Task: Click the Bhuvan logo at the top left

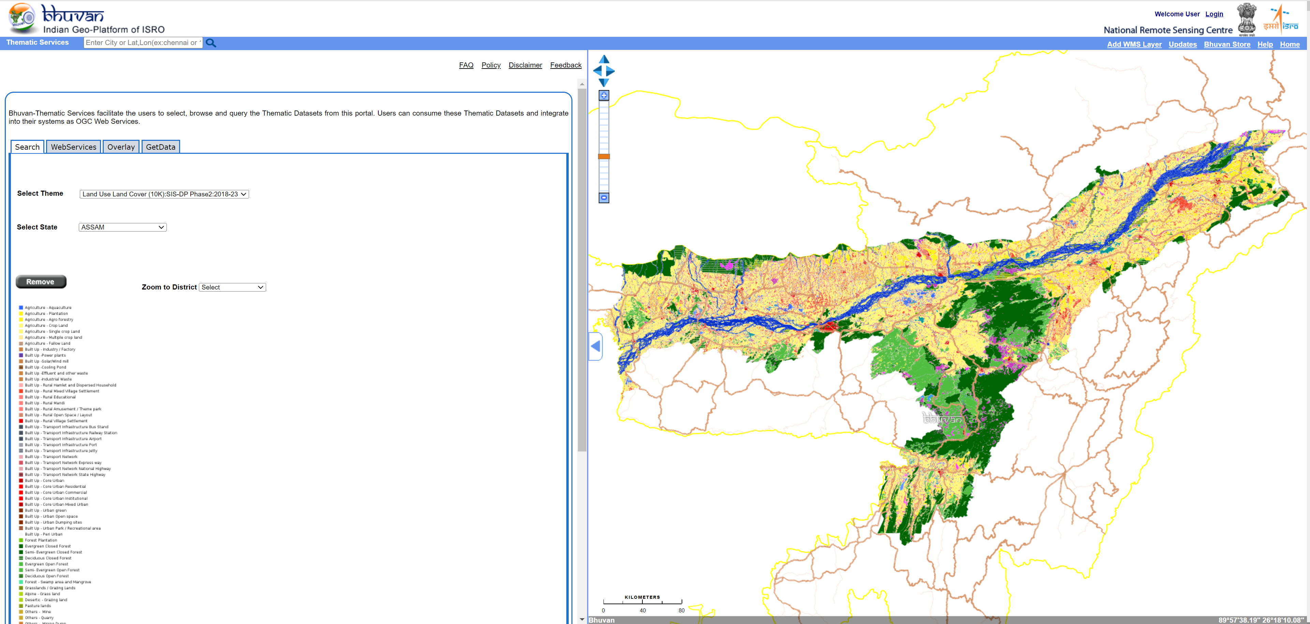Action: click(x=21, y=18)
